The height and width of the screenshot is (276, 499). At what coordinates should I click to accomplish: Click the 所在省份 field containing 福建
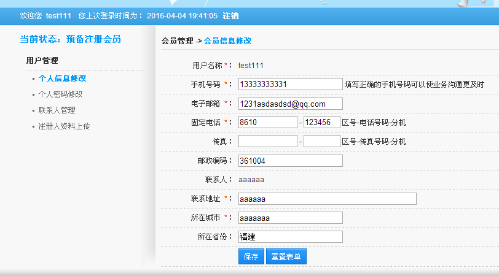tap(291, 237)
